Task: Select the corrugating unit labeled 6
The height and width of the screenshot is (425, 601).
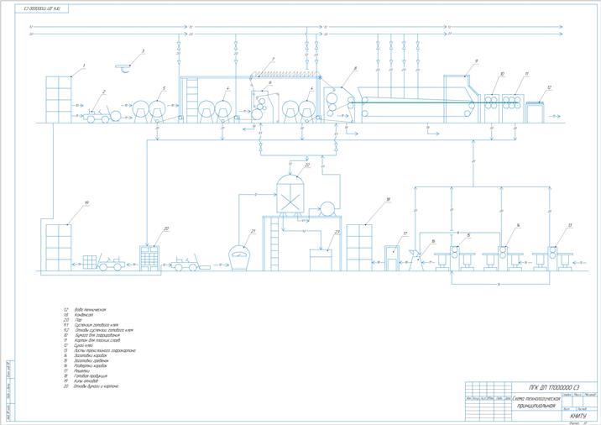Action: point(264,107)
